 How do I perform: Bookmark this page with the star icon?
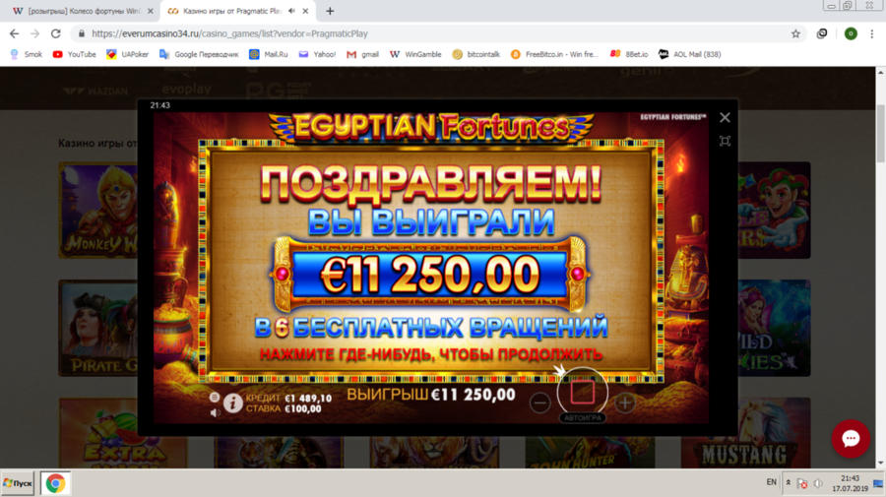[795, 33]
